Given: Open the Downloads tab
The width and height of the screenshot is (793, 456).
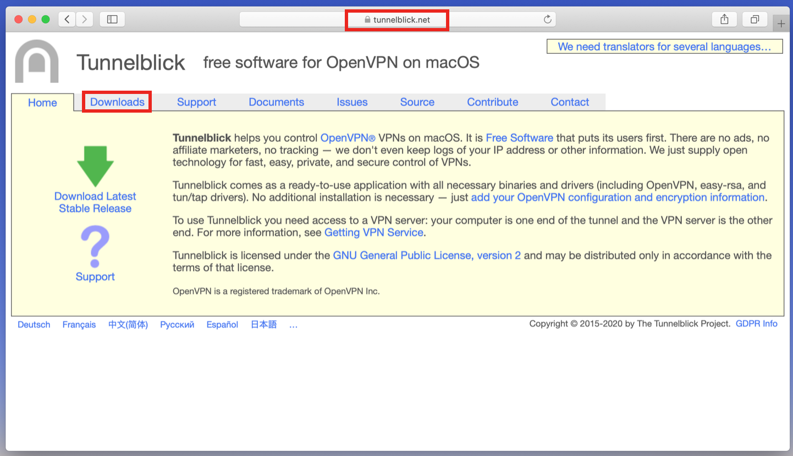Looking at the screenshot, I should tap(117, 102).
